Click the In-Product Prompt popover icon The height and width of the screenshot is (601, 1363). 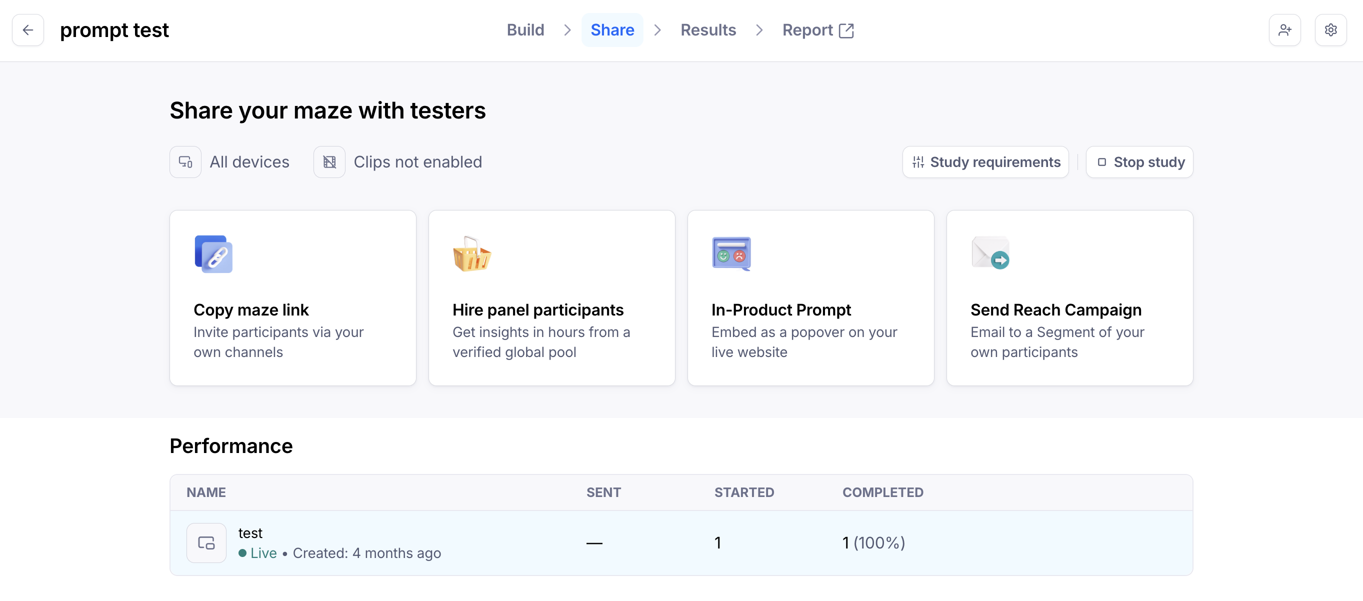click(x=731, y=254)
